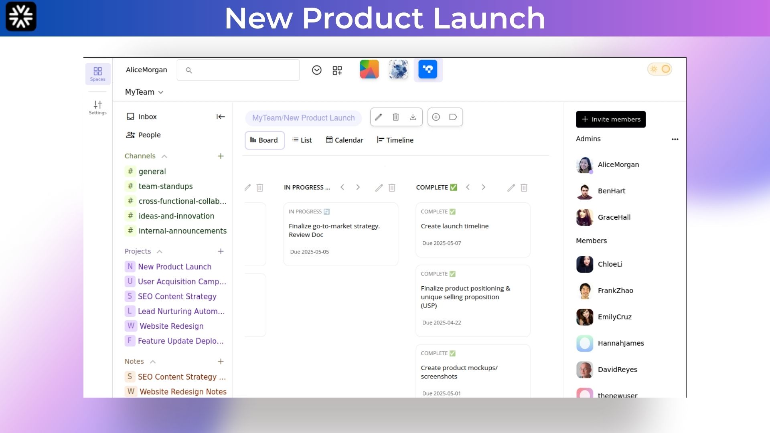Screen dimensions: 770x433
Task: Collapse sidebar with arrow next to Inbox
Action: pyautogui.click(x=221, y=117)
